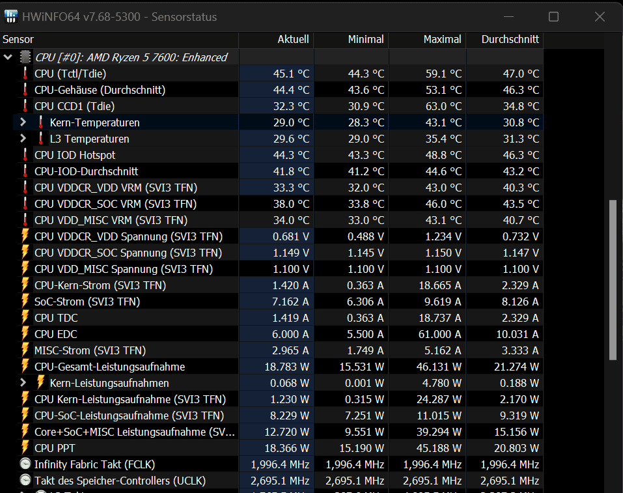Click the lightning icon for MISC-Strom
This screenshot has height=493, width=623.
coord(25,350)
